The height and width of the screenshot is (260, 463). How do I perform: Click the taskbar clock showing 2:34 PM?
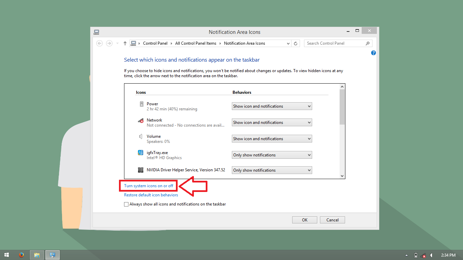[448, 255]
